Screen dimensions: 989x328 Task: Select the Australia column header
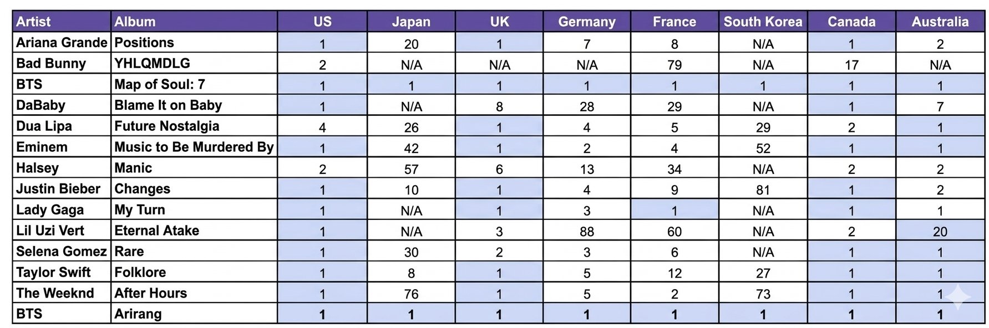coord(940,22)
